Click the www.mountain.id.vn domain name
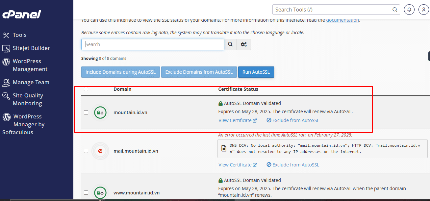The width and height of the screenshot is (430, 201). (x=137, y=193)
